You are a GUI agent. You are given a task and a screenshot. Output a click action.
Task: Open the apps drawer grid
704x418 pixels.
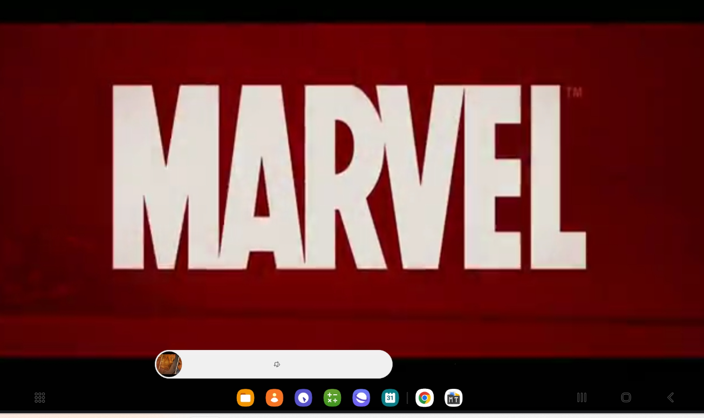(39, 397)
